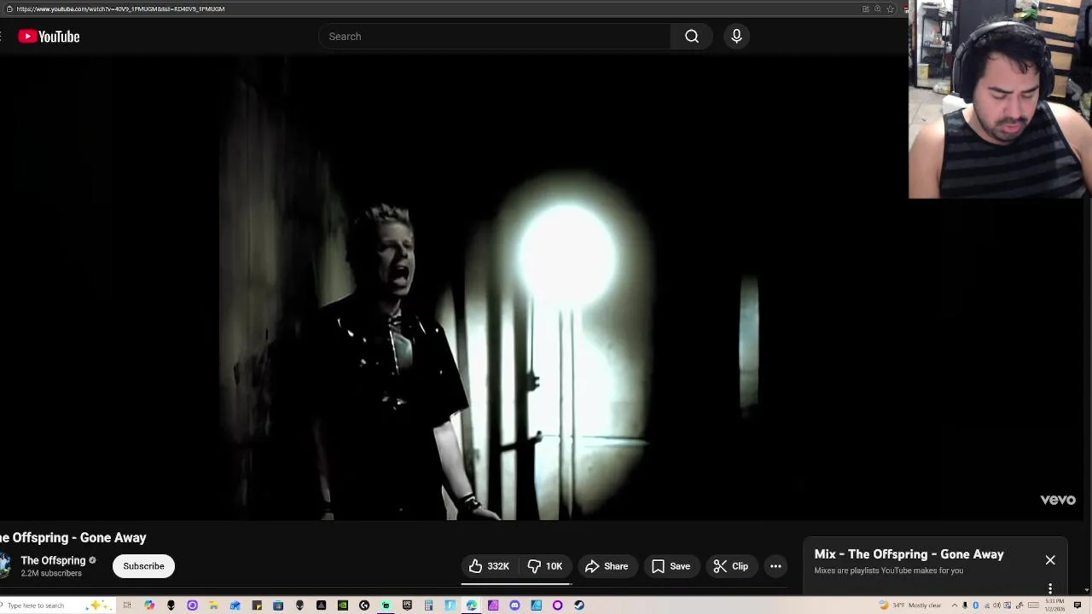
Task: Focus the YouTube search field
Action: point(495,37)
